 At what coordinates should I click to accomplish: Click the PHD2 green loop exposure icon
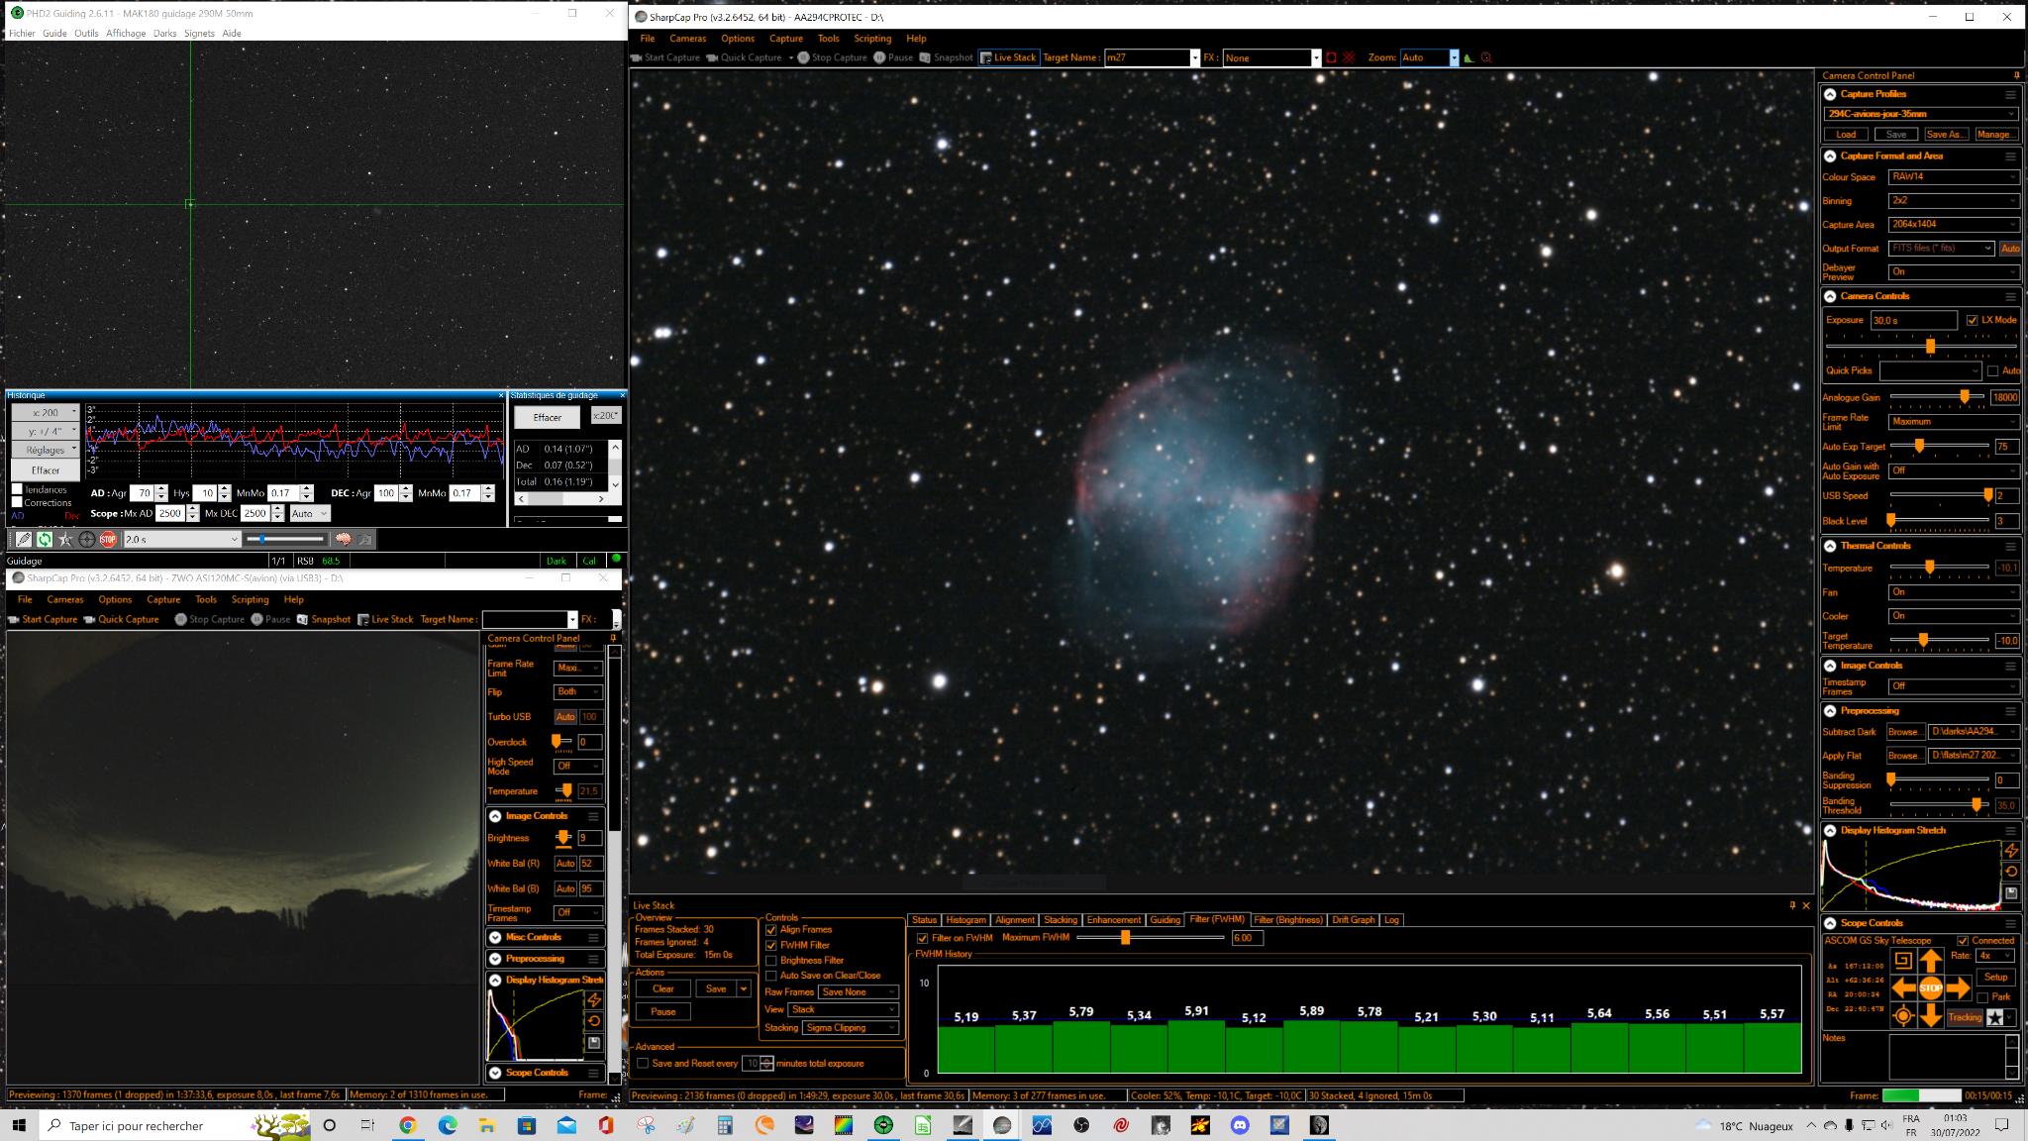45,540
